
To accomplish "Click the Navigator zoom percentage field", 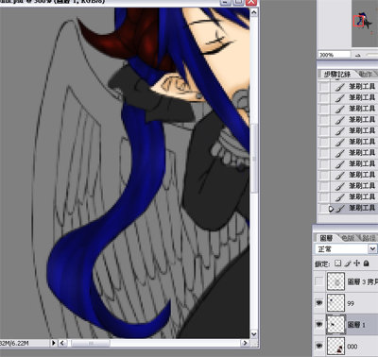I will click(x=334, y=55).
